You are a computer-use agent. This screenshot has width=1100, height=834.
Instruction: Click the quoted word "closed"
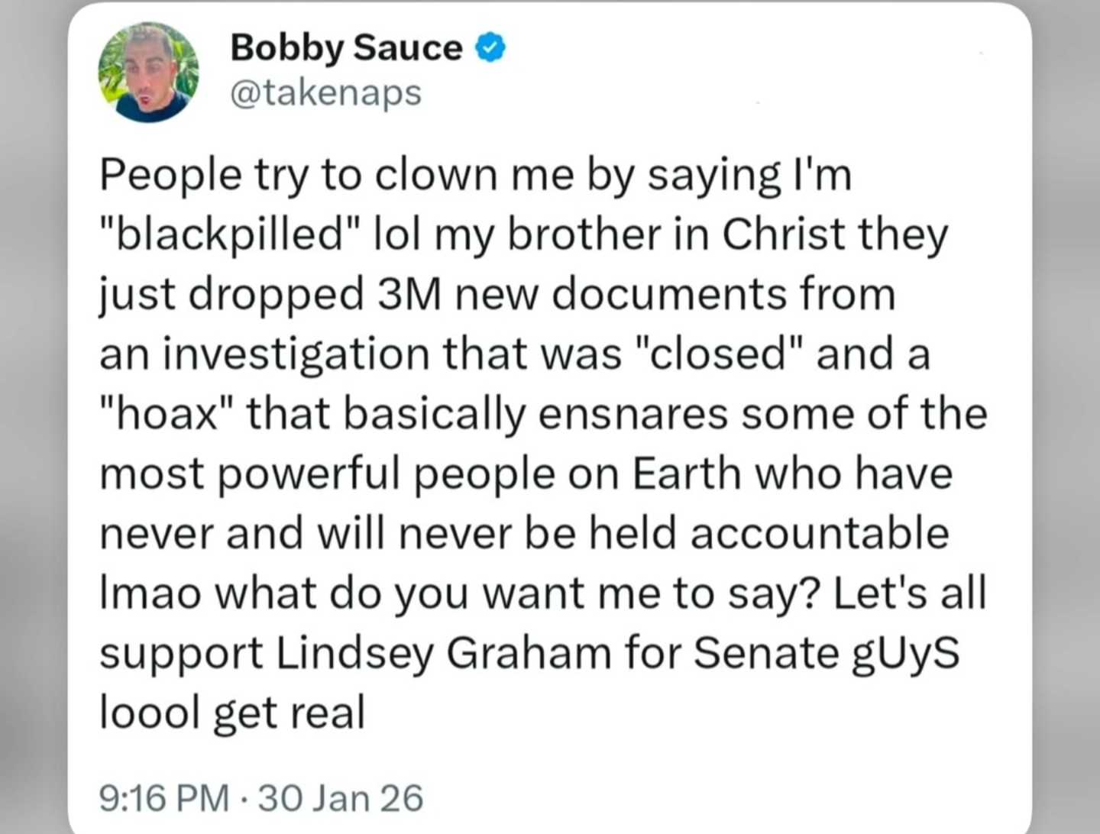point(717,354)
